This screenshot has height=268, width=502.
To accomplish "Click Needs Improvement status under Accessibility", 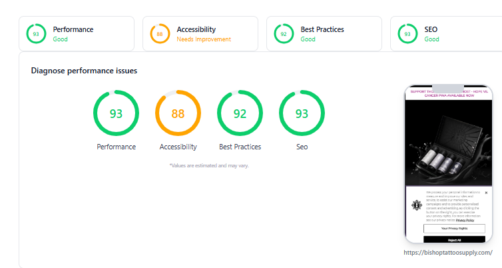I will click(204, 39).
